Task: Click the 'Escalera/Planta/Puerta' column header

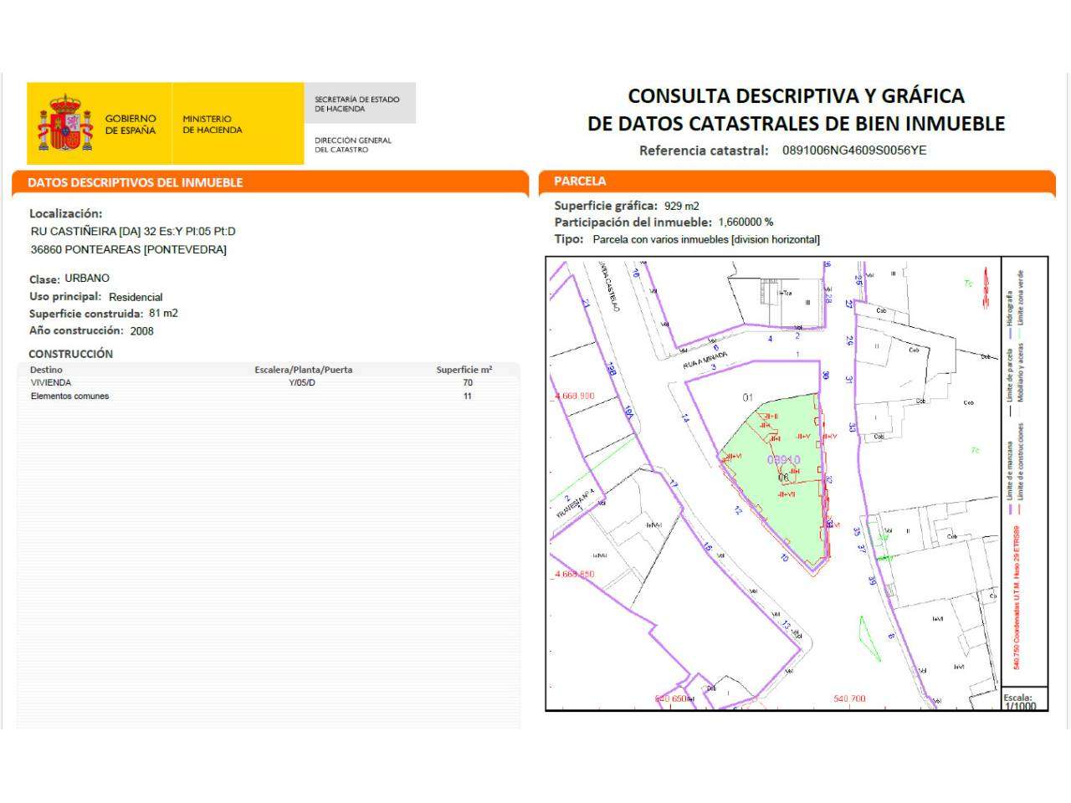Action: tap(303, 370)
